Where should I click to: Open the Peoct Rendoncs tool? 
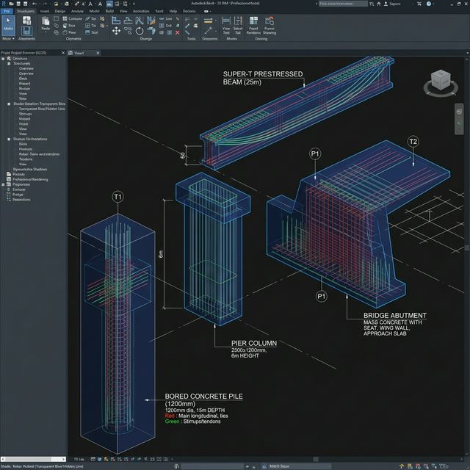tap(253, 25)
